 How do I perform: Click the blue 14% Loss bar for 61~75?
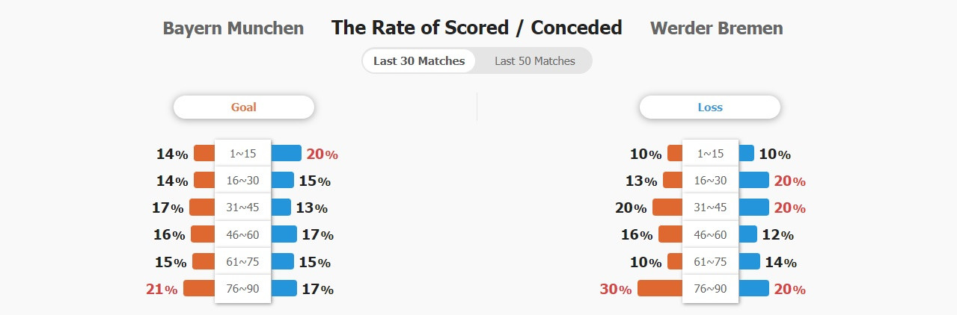[749, 261]
